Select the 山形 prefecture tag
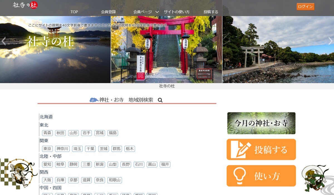 coord(73,133)
